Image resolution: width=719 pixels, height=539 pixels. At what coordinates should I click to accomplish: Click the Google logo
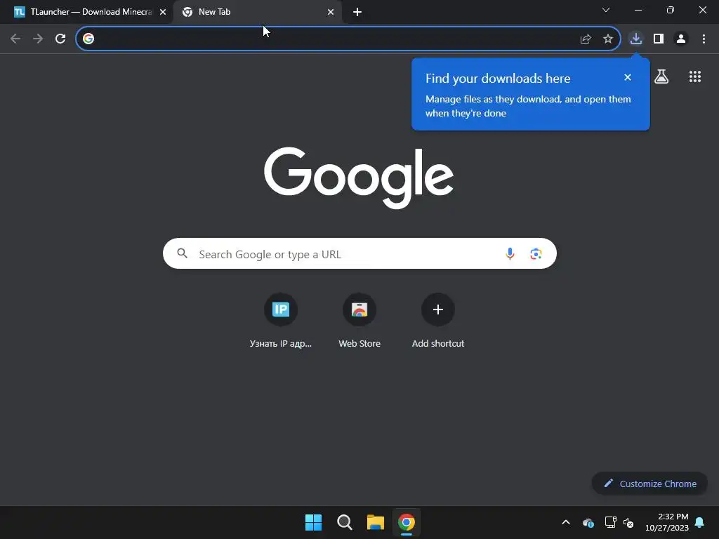pyautogui.click(x=359, y=178)
